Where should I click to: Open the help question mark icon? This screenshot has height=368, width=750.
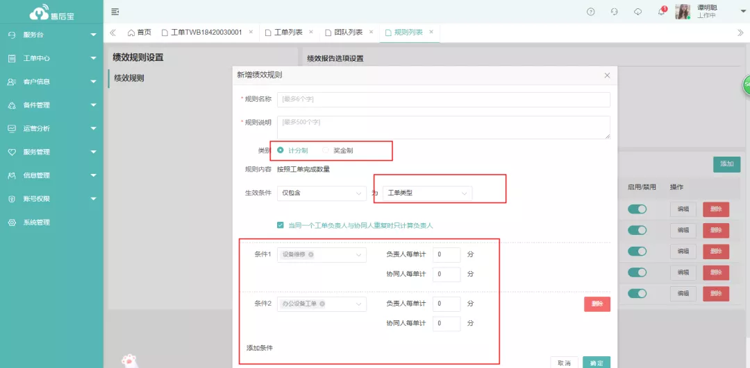click(x=591, y=12)
